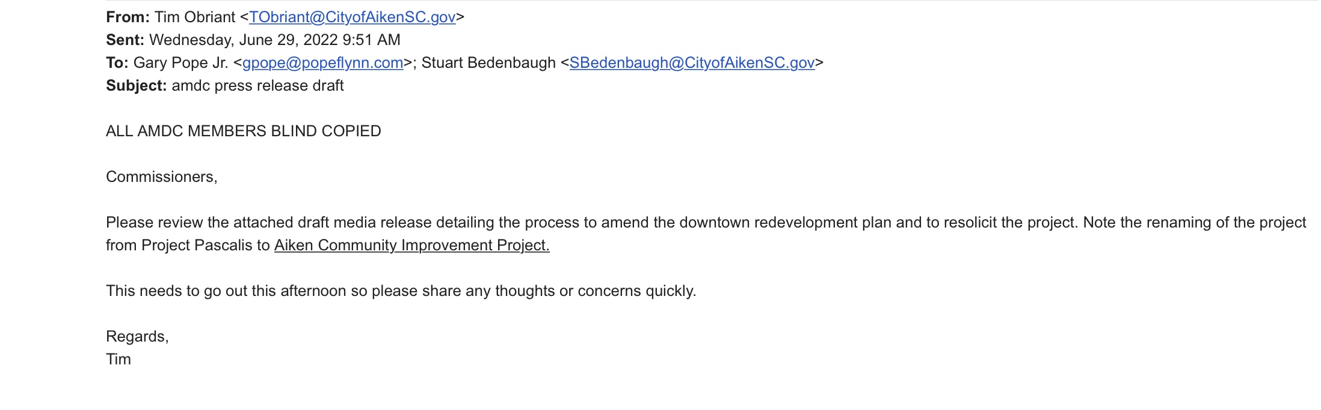The height and width of the screenshot is (410, 1321).
Task: Click the subject text amdc press release draft
Action: pyautogui.click(x=257, y=86)
